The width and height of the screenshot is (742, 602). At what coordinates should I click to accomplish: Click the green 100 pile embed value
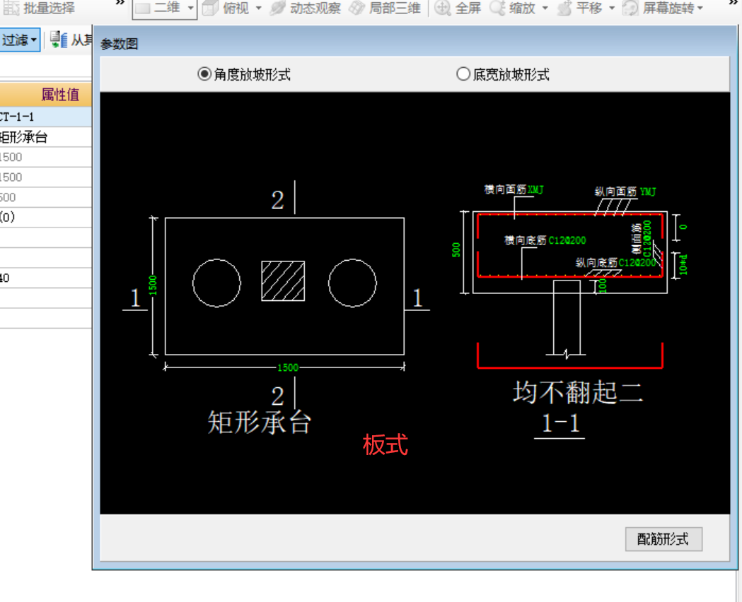603,286
